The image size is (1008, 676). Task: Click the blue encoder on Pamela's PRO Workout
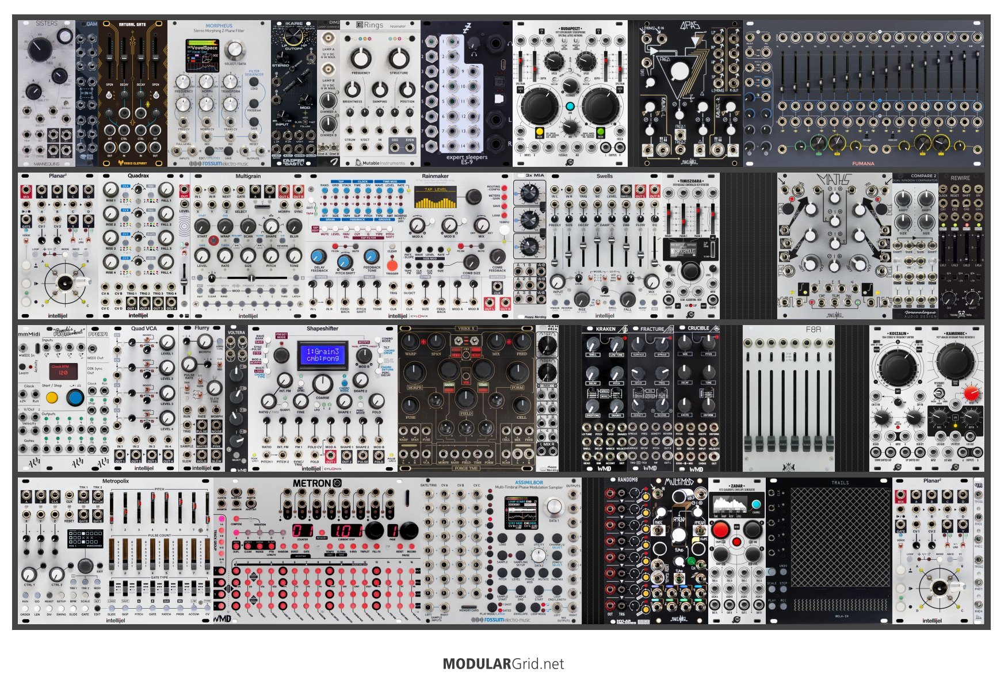pyautogui.click(x=75, y=397)
